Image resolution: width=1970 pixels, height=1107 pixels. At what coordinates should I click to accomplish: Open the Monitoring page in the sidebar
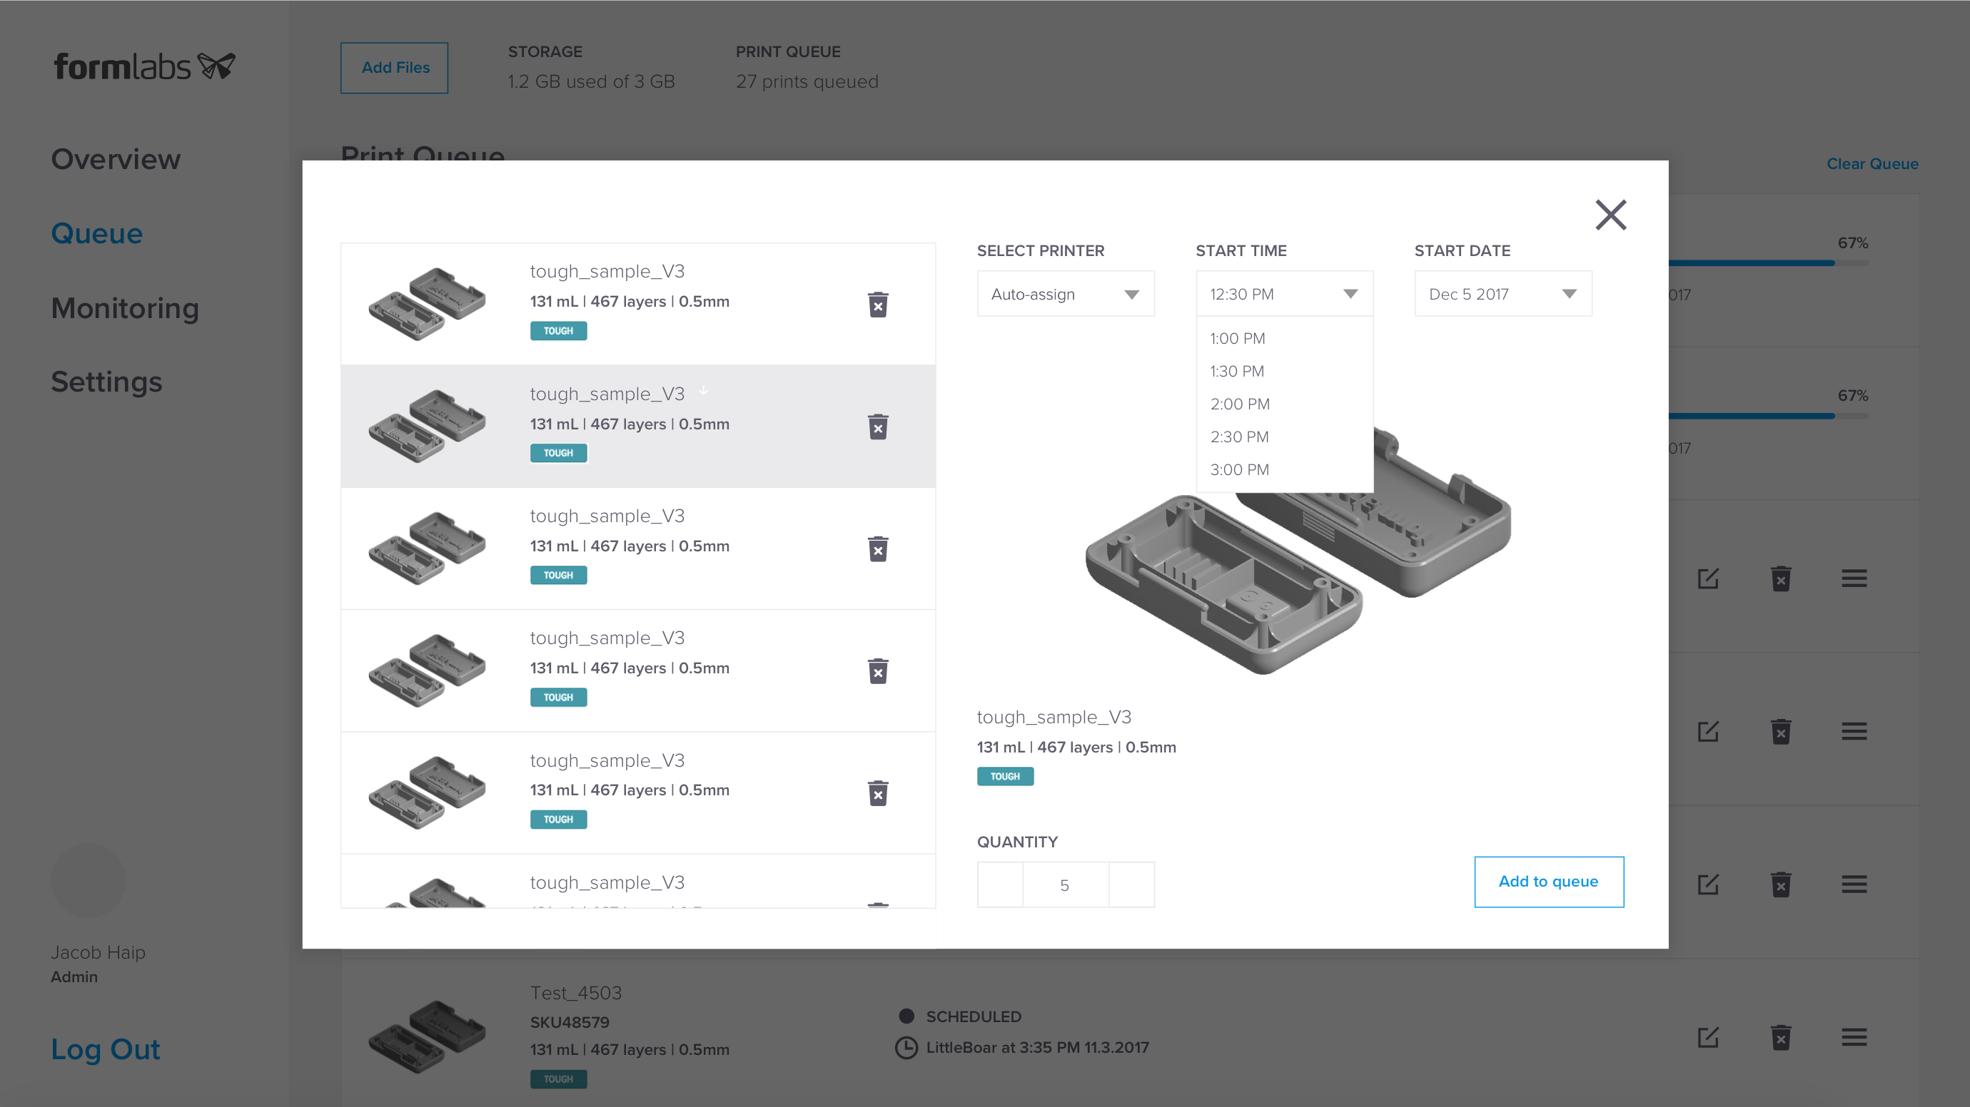pyautogui.click(x=125, y=308)
